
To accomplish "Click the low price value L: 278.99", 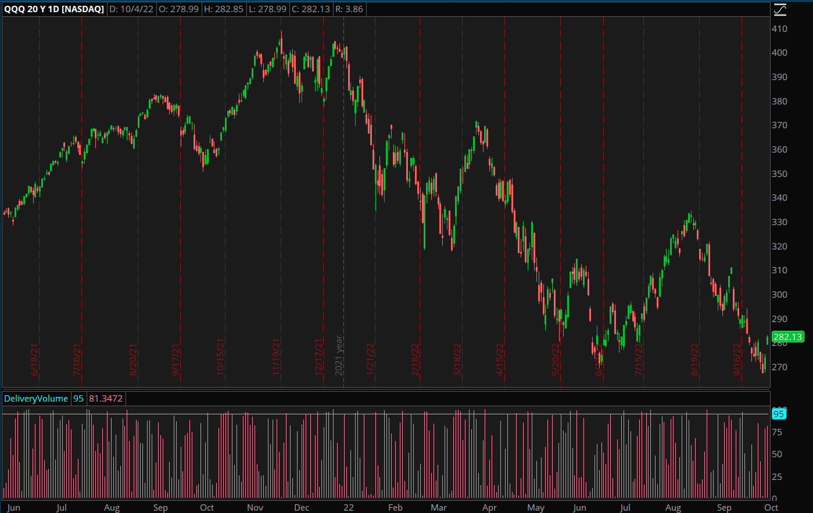I will coord(268,9).
